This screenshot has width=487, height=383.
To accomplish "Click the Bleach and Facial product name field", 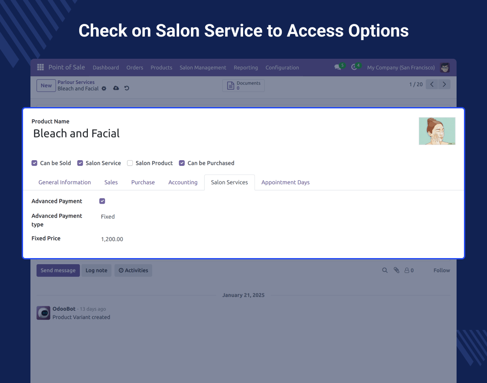I will (x=77, y=133).
